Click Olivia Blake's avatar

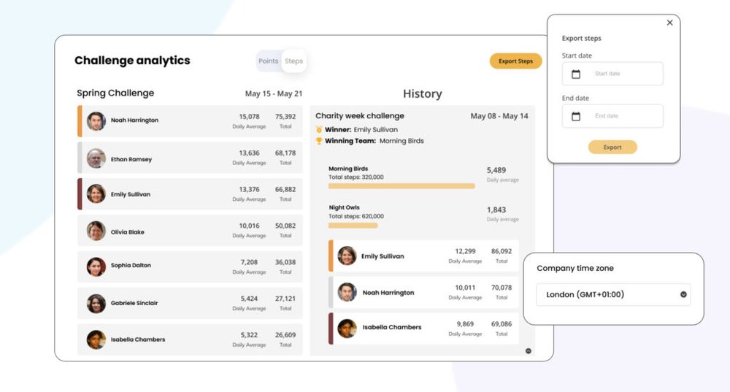click(x=96, y=231)
